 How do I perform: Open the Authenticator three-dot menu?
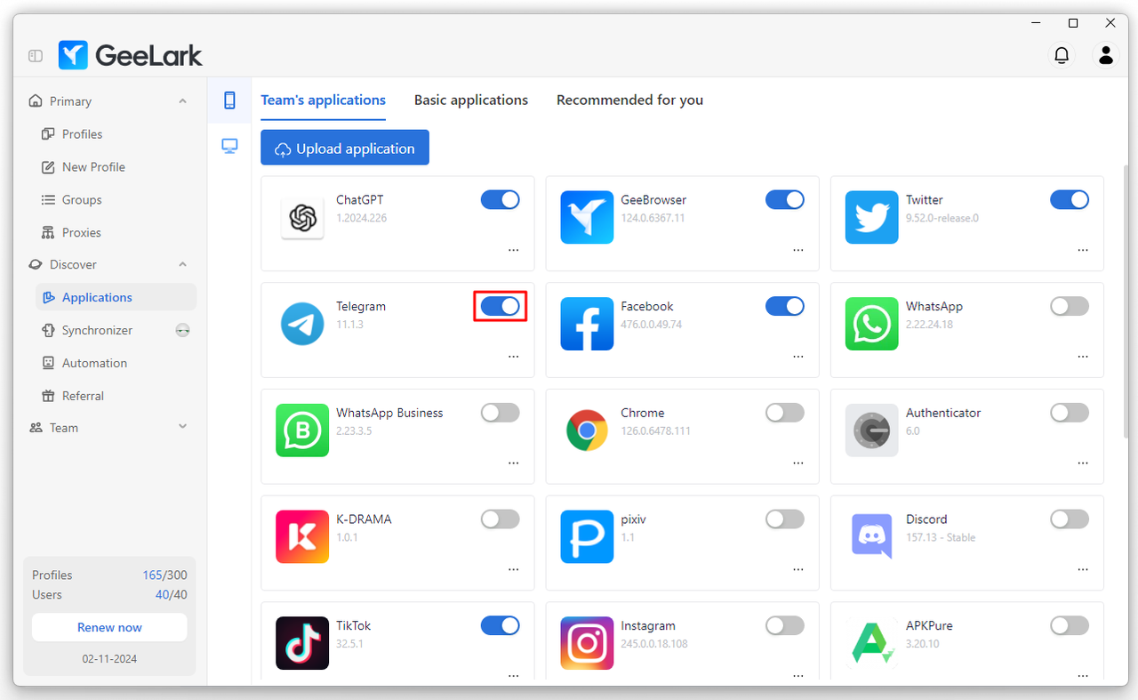point(1082,463)
